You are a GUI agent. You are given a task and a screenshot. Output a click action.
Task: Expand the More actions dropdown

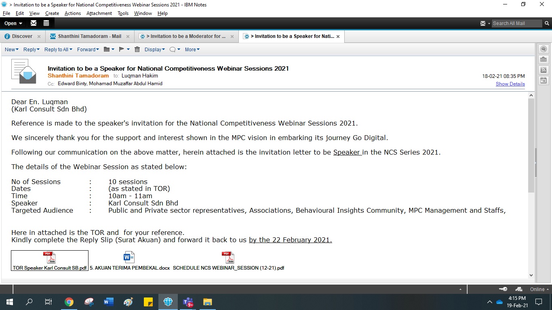[192, 49]
